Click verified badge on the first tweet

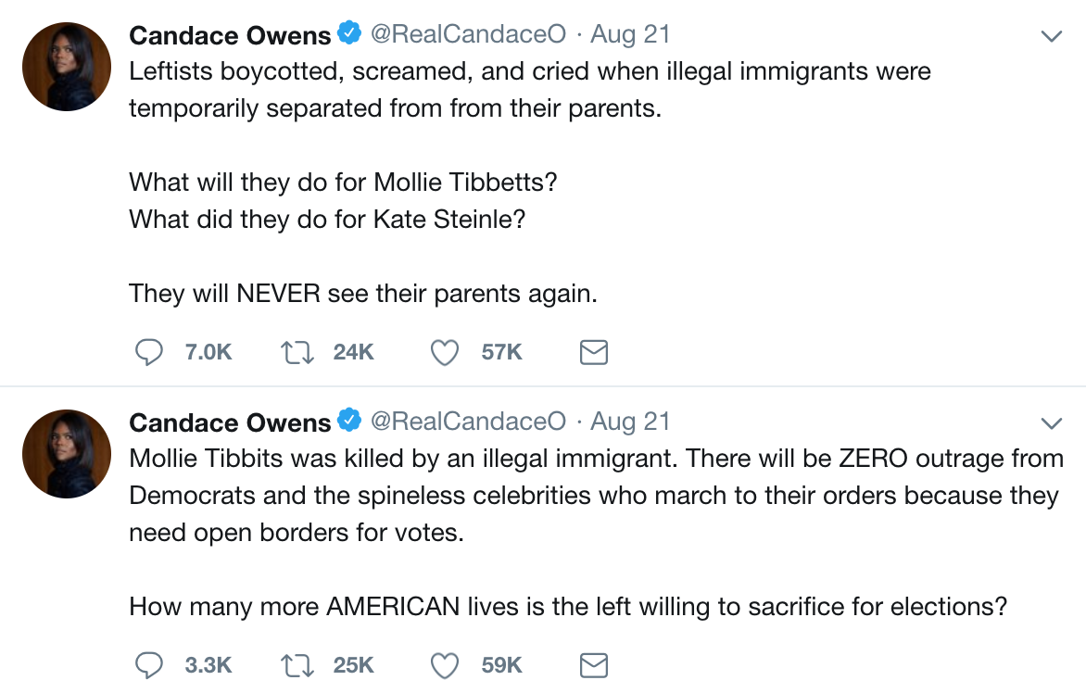point(349,32)
